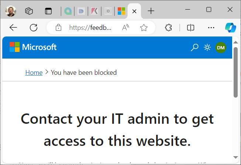This screenshot has width=241, height=165.
Task: Click the browser profile picture
Action: (11, 11)
